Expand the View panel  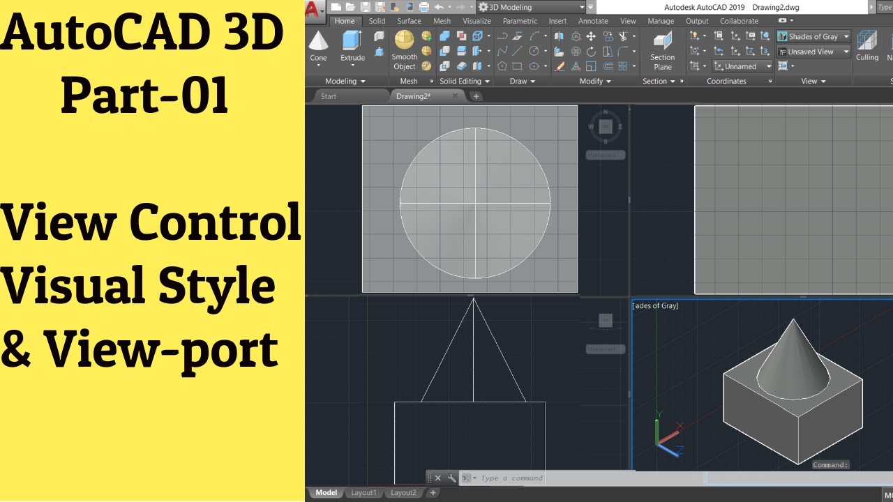pos(813,81)
